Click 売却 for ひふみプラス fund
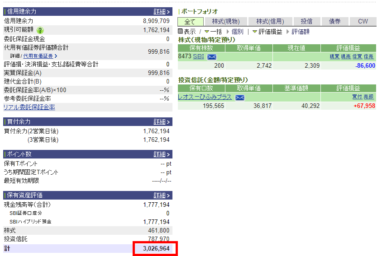Screen dimensions: 382x256 click(x=368, y=97)
